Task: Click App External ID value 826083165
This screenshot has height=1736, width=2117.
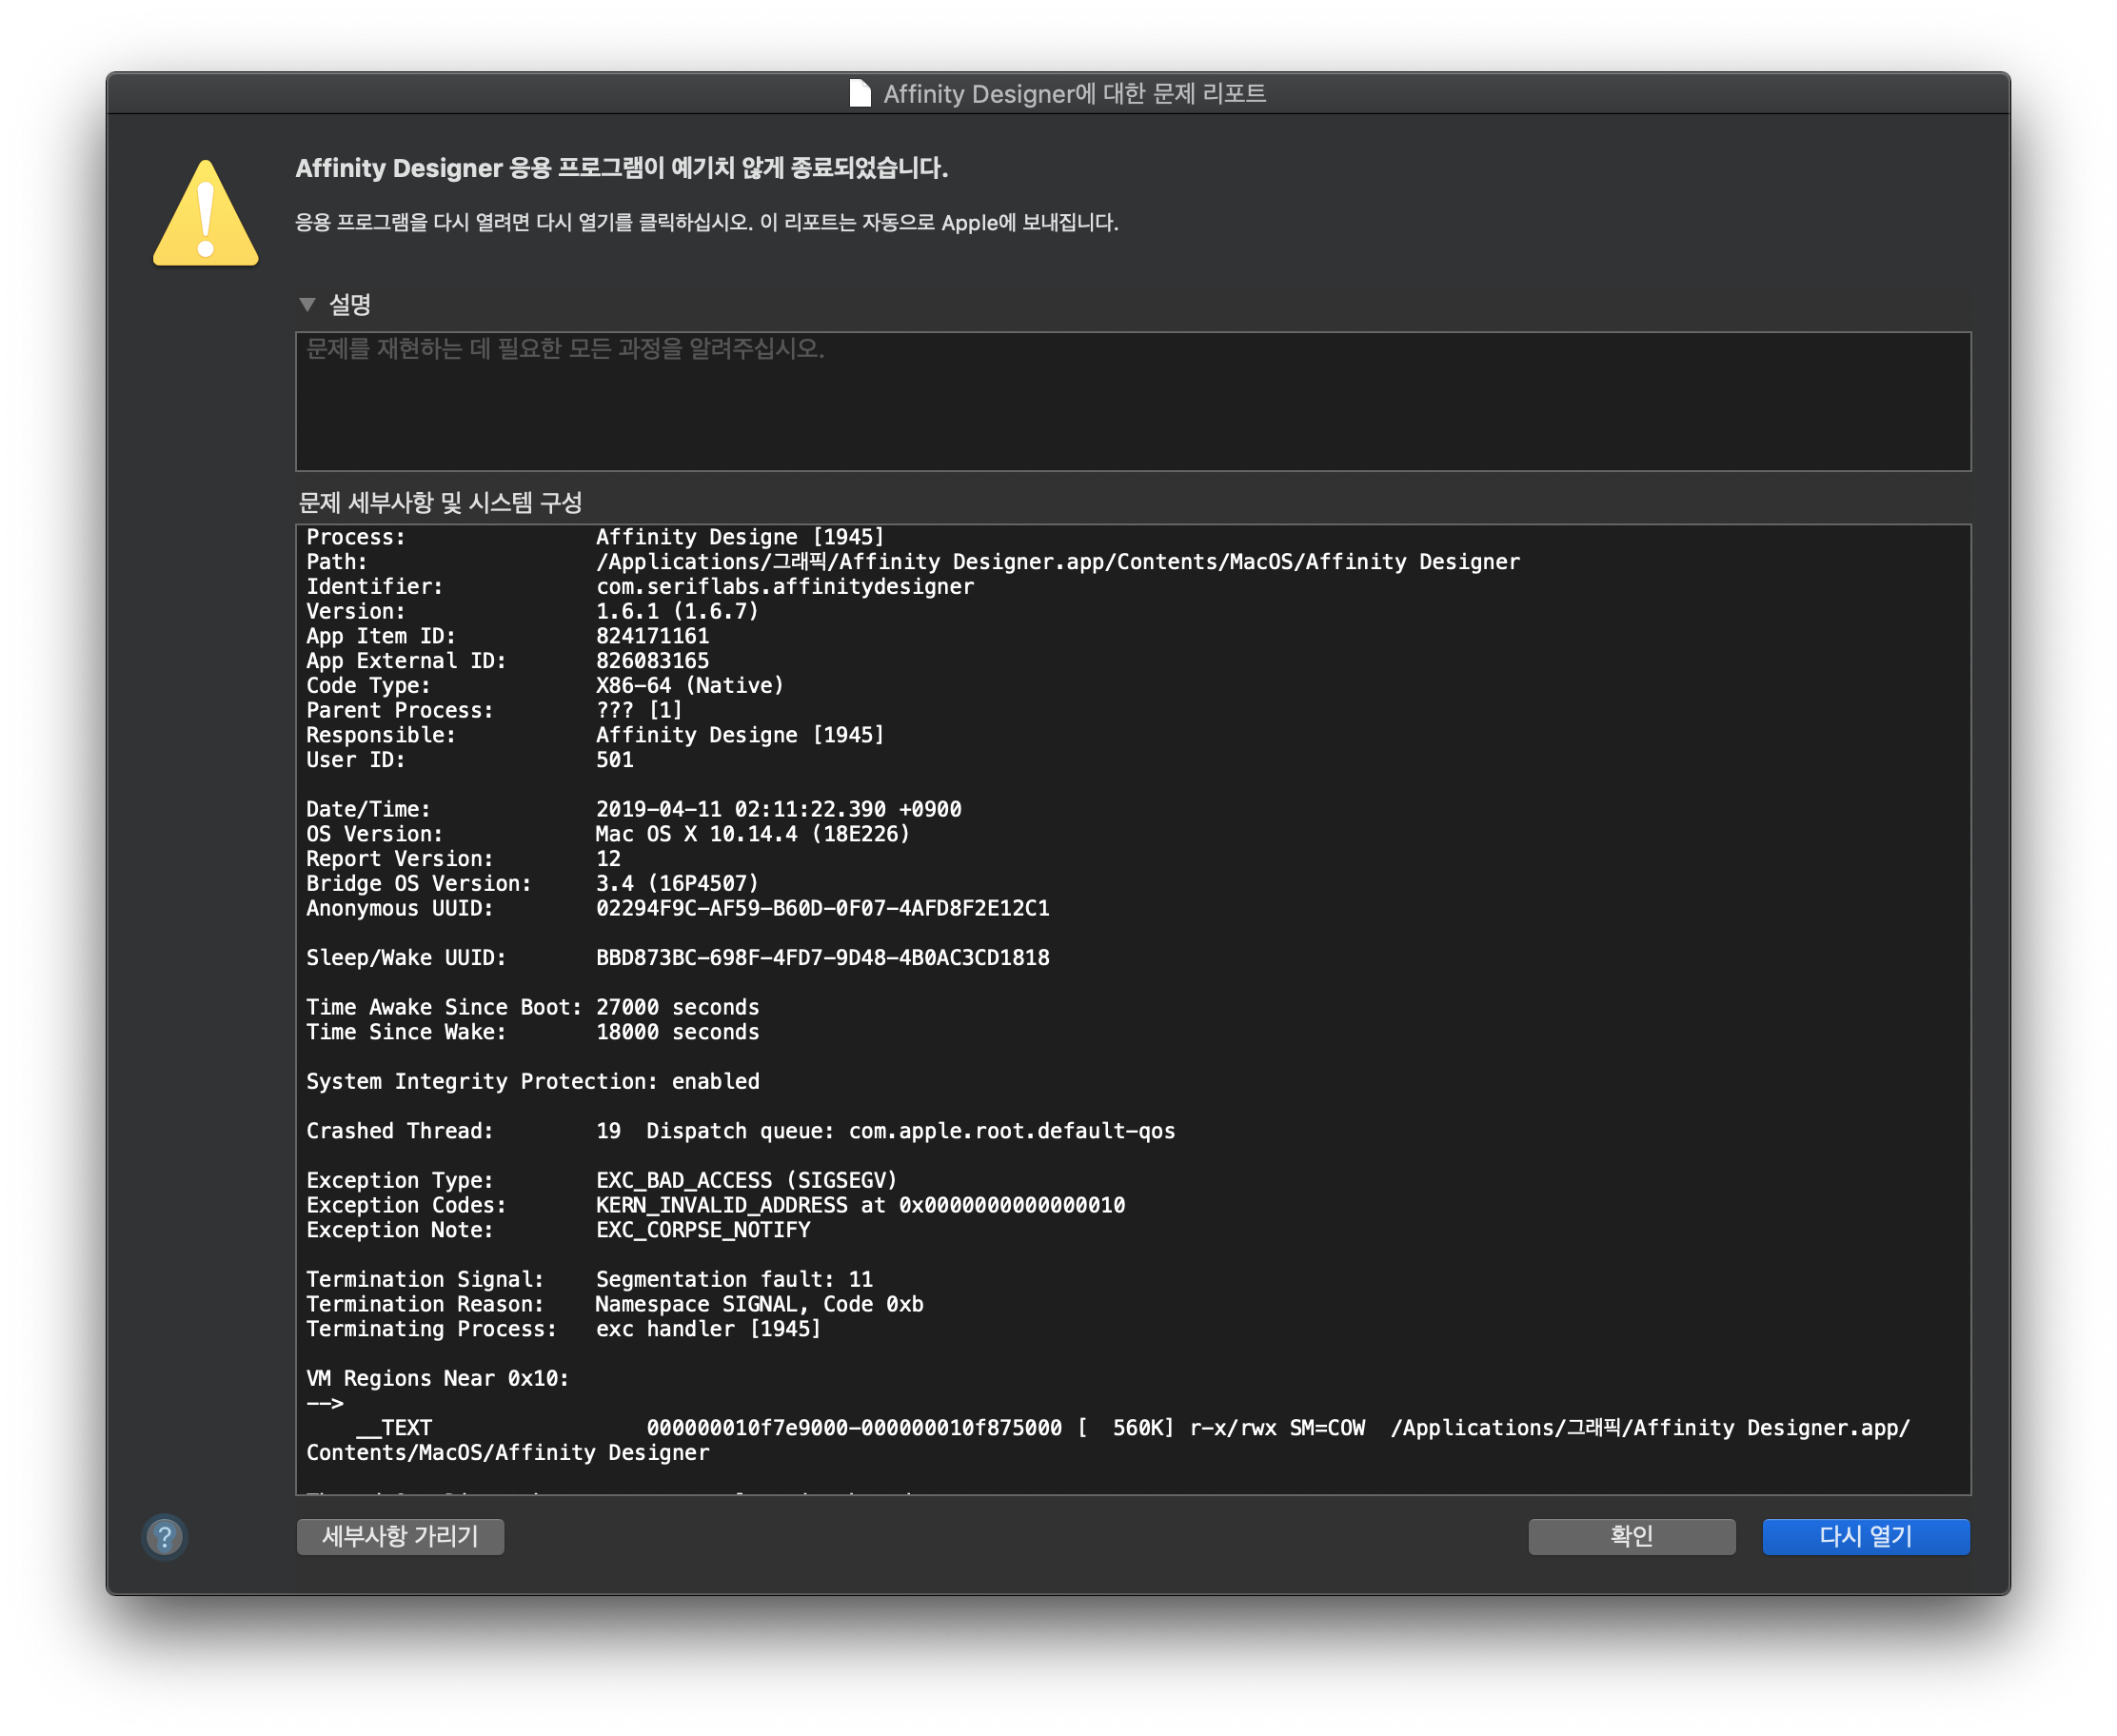Action: (x=652, y=661)
